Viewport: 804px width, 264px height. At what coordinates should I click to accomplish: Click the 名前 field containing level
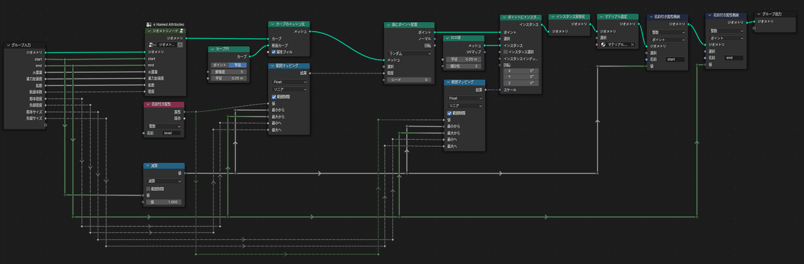tap(172, 133)
